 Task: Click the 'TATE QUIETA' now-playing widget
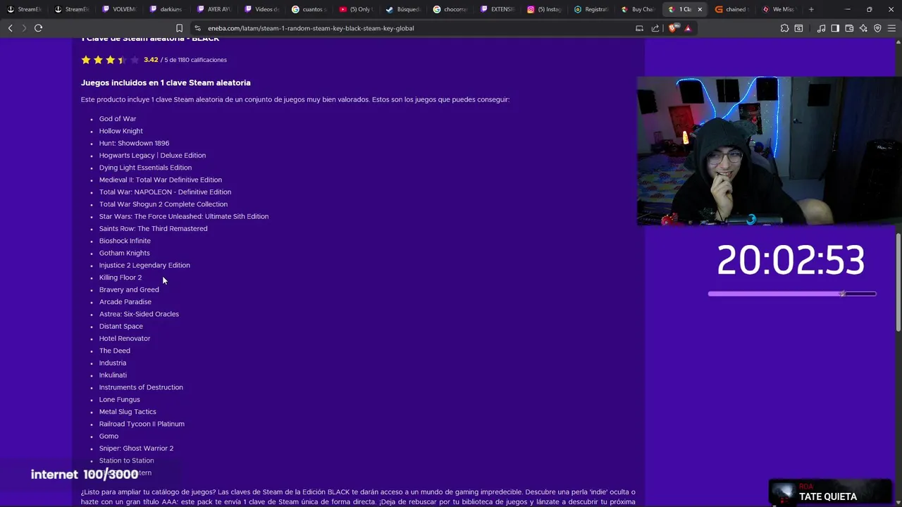[830, 492]
